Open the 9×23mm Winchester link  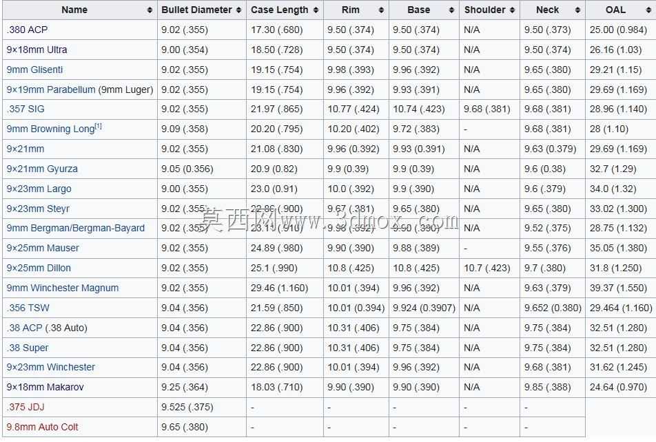coord(50,367)
